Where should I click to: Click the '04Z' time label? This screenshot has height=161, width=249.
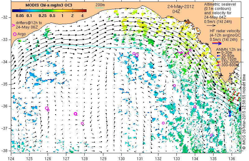[176, 11]
